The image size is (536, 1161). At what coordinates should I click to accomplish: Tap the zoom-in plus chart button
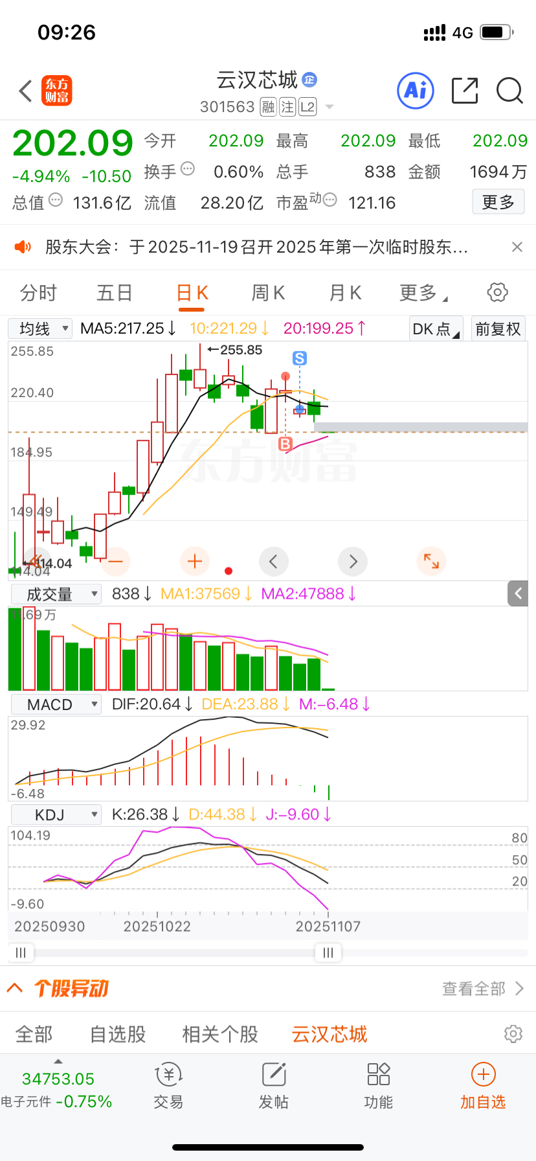195,561
